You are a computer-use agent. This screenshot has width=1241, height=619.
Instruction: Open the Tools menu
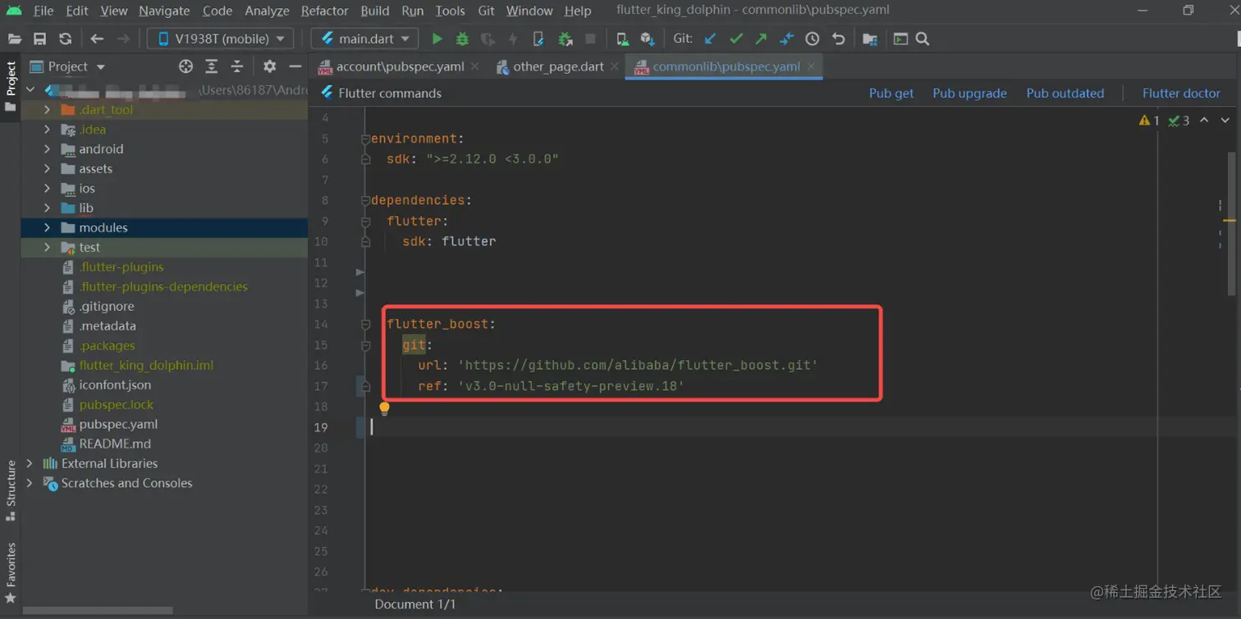[450, 11]
